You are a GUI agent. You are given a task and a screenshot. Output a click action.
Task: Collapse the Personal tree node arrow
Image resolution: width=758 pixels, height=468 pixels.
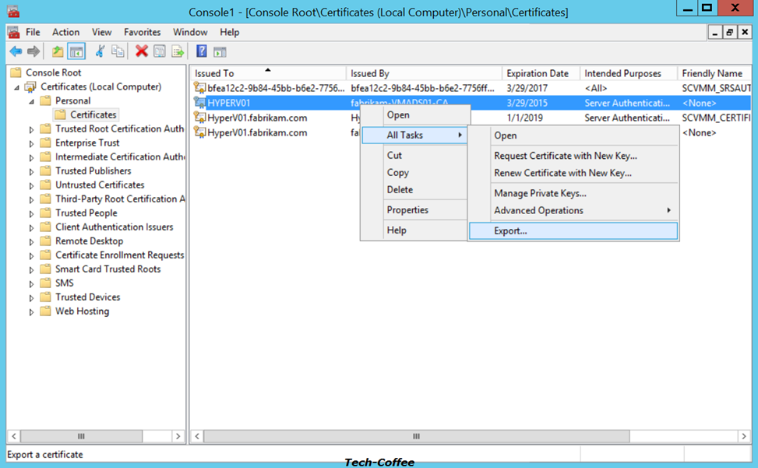coord(31,101)
